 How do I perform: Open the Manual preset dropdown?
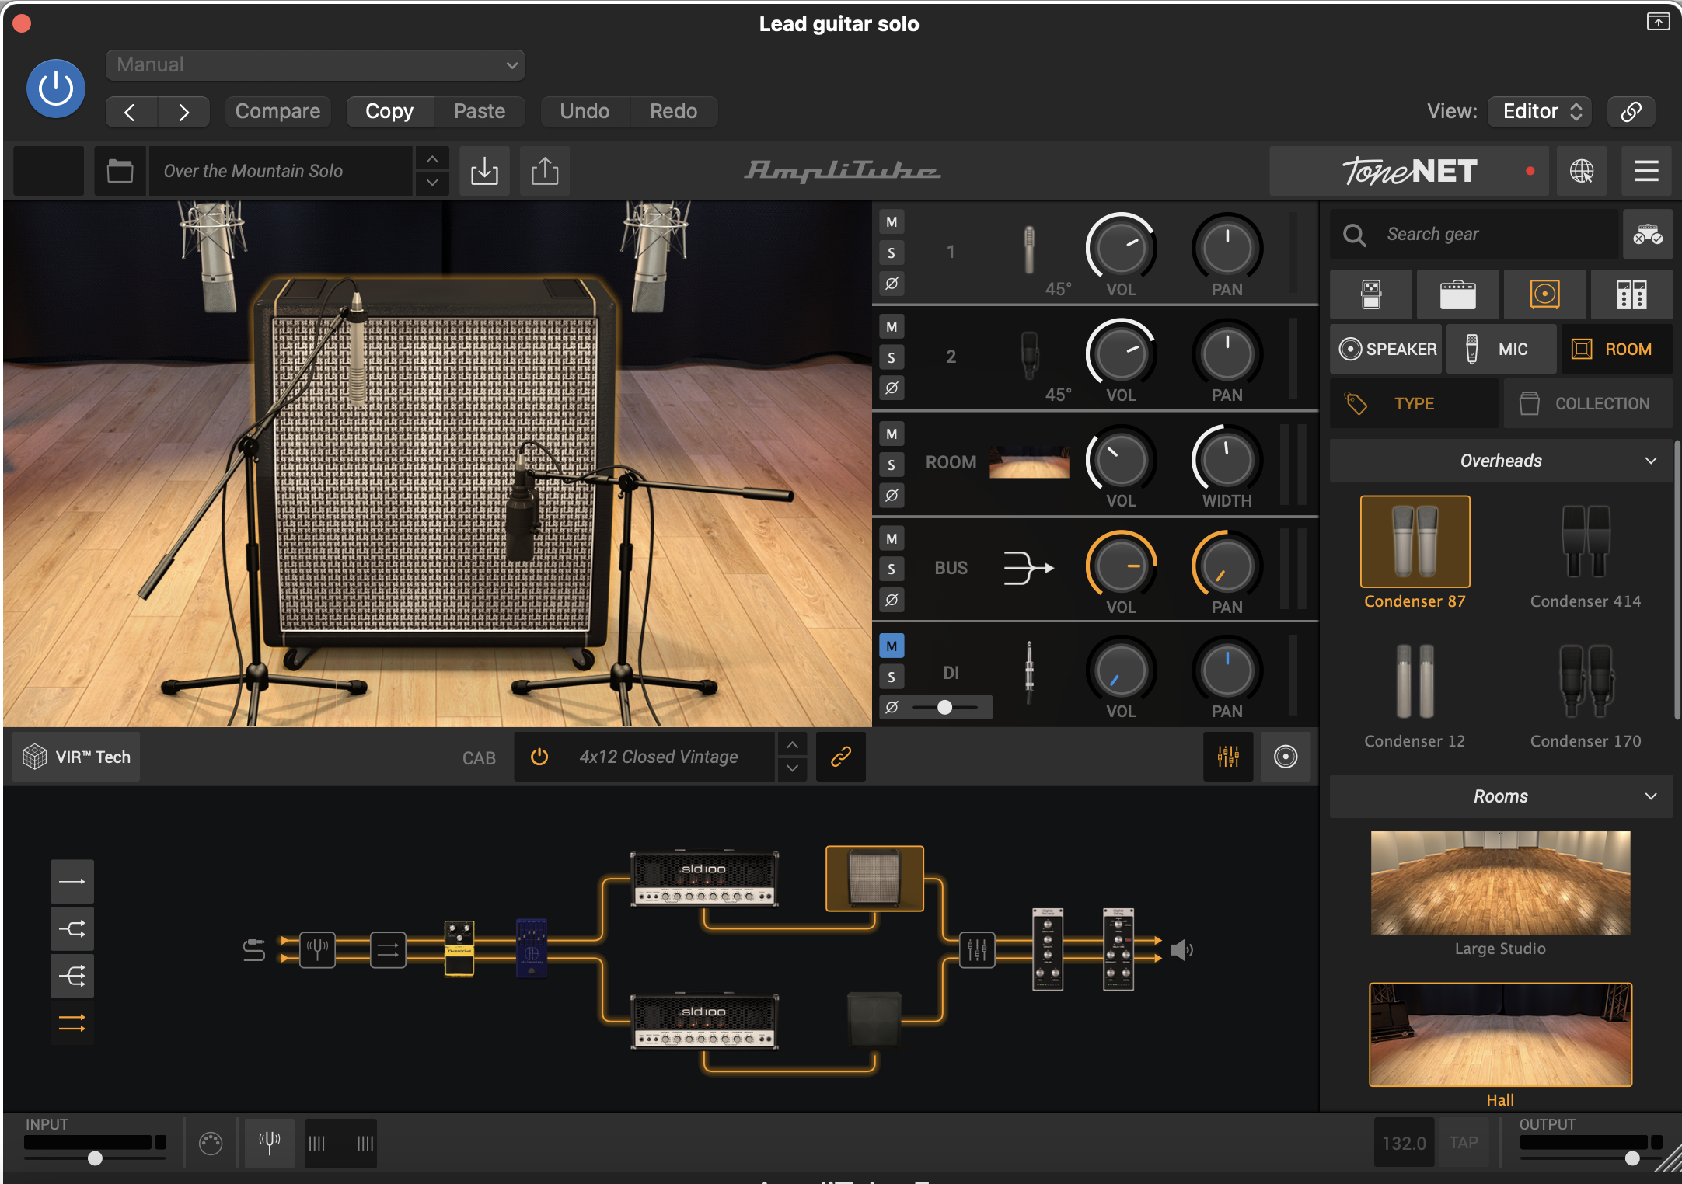[315, 65]
